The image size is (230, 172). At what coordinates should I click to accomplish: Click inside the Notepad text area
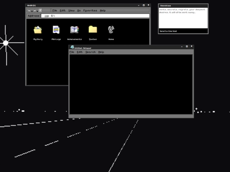pyautogui.click(x=131, y=84)
